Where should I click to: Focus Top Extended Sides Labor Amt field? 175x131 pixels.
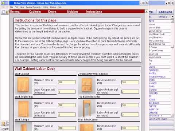[130, 115]
